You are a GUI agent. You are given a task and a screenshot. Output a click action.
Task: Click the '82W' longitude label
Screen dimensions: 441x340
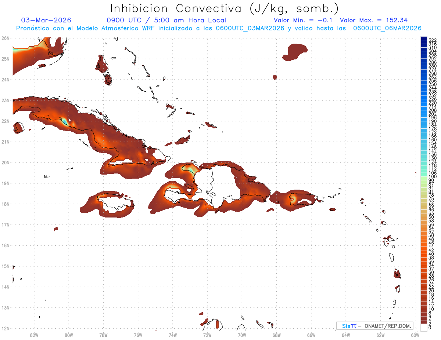[34, 335]
